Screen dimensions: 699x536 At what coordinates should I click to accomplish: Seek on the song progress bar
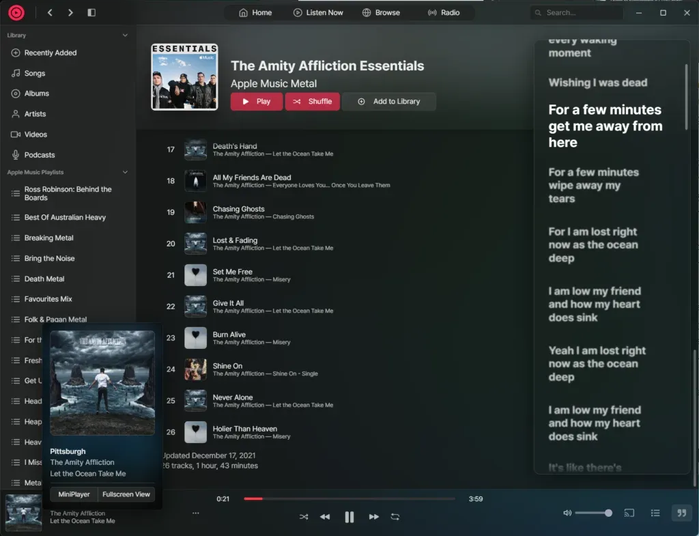pyautogui.click(x=349, y=498)
